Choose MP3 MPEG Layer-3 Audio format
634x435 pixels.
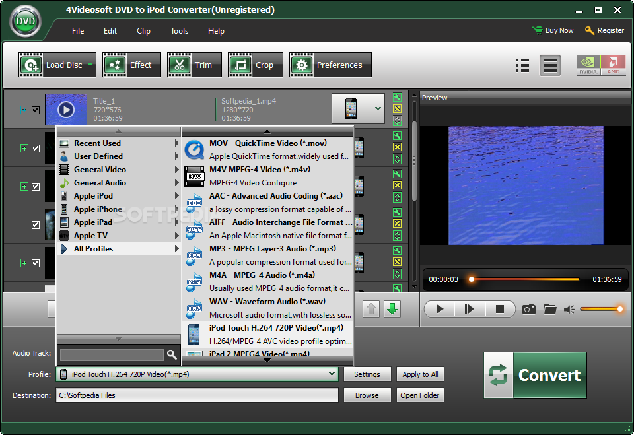[267, 255]
